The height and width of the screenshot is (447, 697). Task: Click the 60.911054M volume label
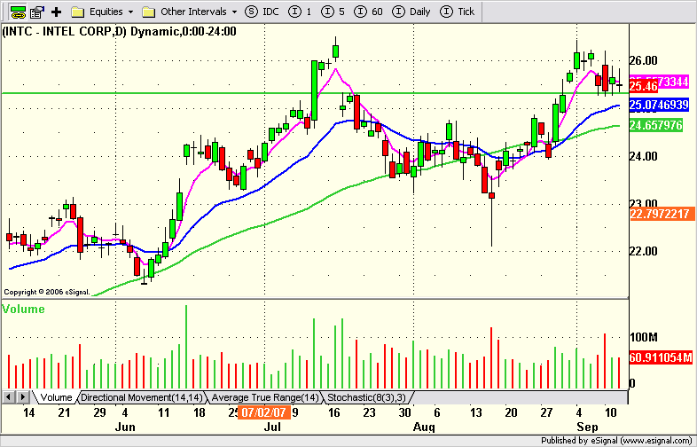[x=661, y=357]
